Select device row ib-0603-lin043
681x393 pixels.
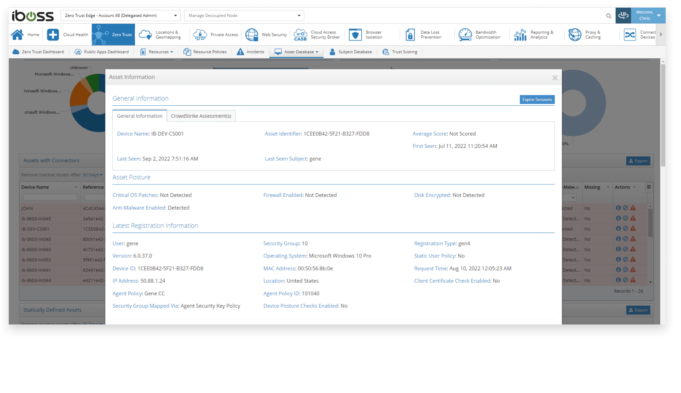(36, 249)
